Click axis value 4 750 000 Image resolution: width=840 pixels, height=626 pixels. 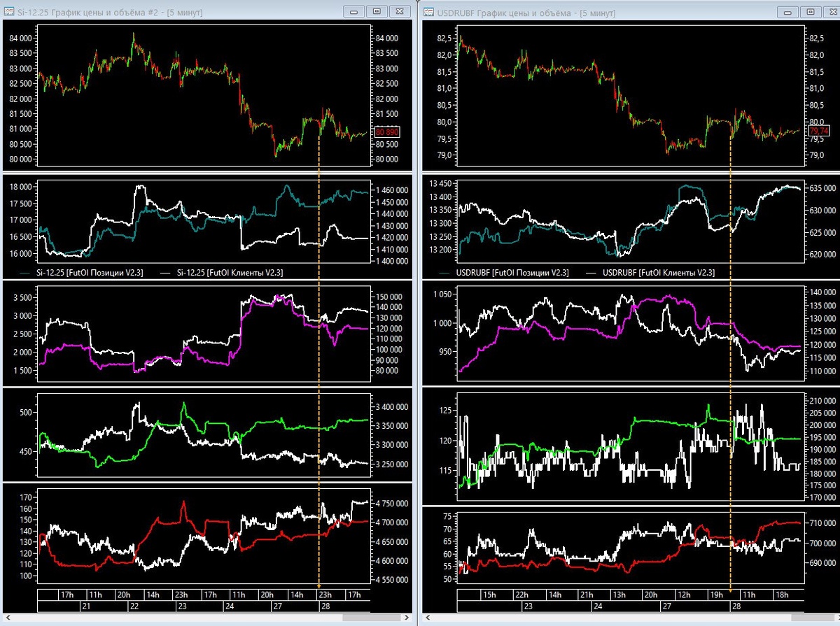(x=392, y=504)
